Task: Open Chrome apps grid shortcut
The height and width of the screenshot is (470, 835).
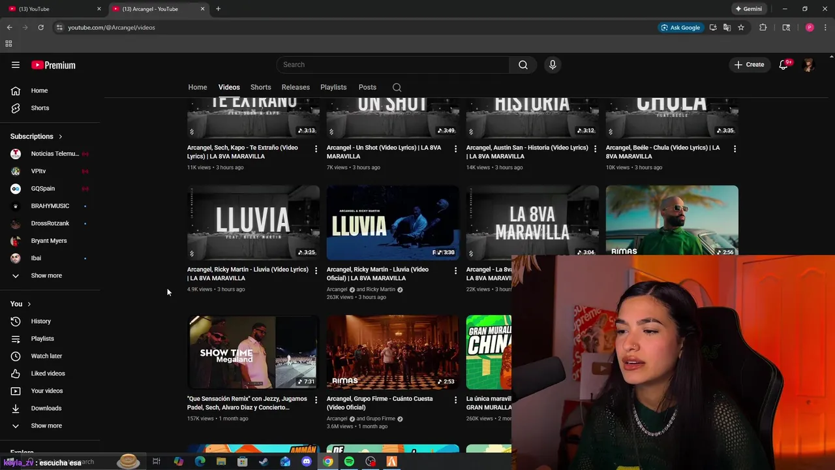Action: [x=8, y=44]
